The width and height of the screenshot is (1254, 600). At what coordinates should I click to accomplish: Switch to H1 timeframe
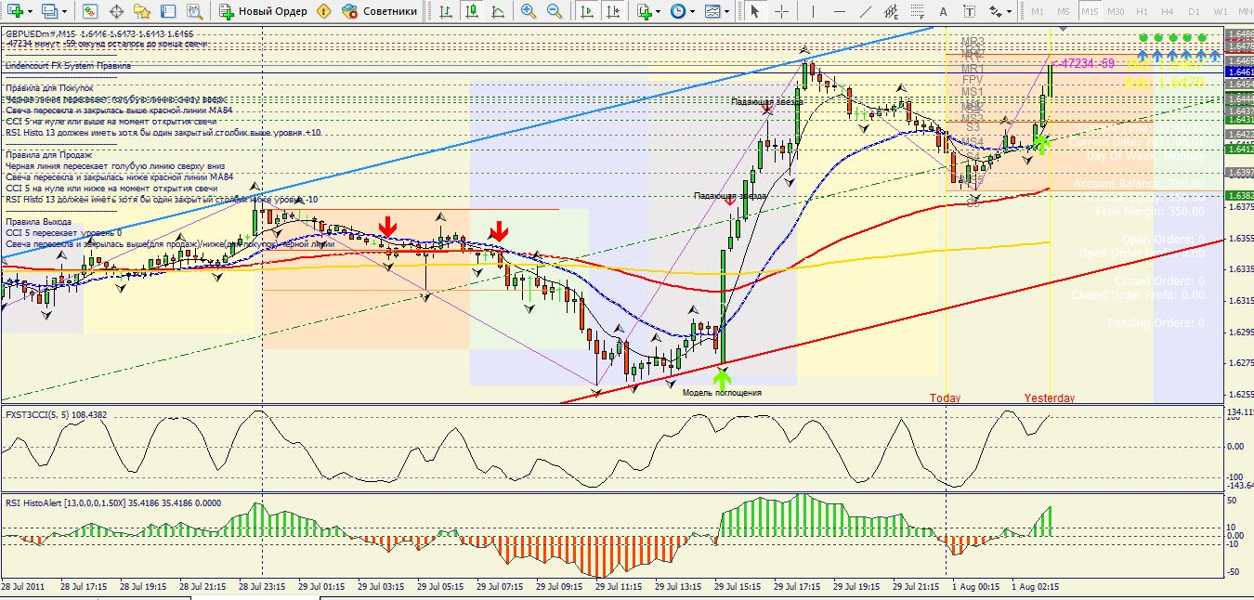tap(1142, 11)
